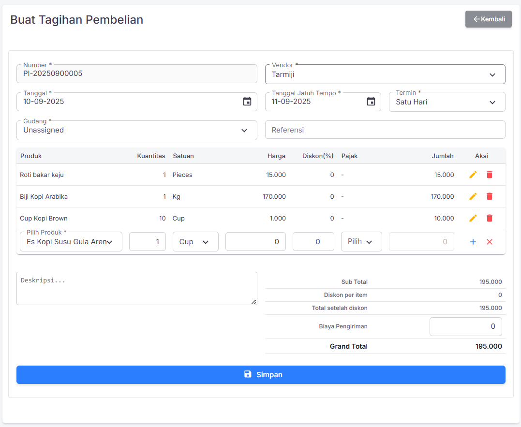Open the Tanggal Jatuh Tempo calendar picker
This screenshot has width=521, height=427.
coord(371,102)
